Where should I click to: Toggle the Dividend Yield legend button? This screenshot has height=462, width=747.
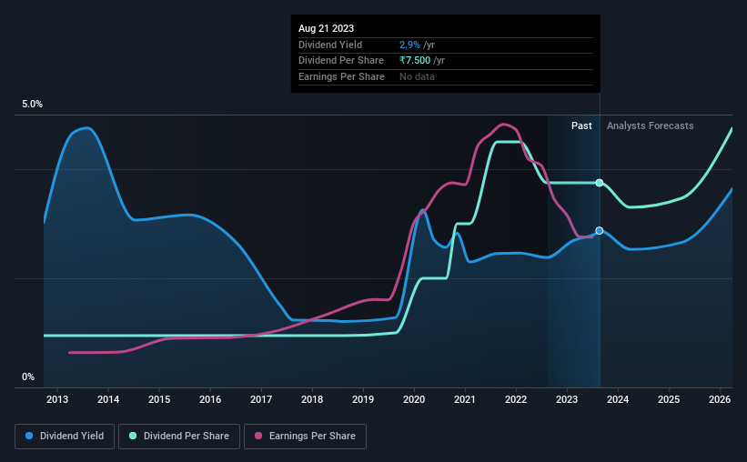click(64, 437)
